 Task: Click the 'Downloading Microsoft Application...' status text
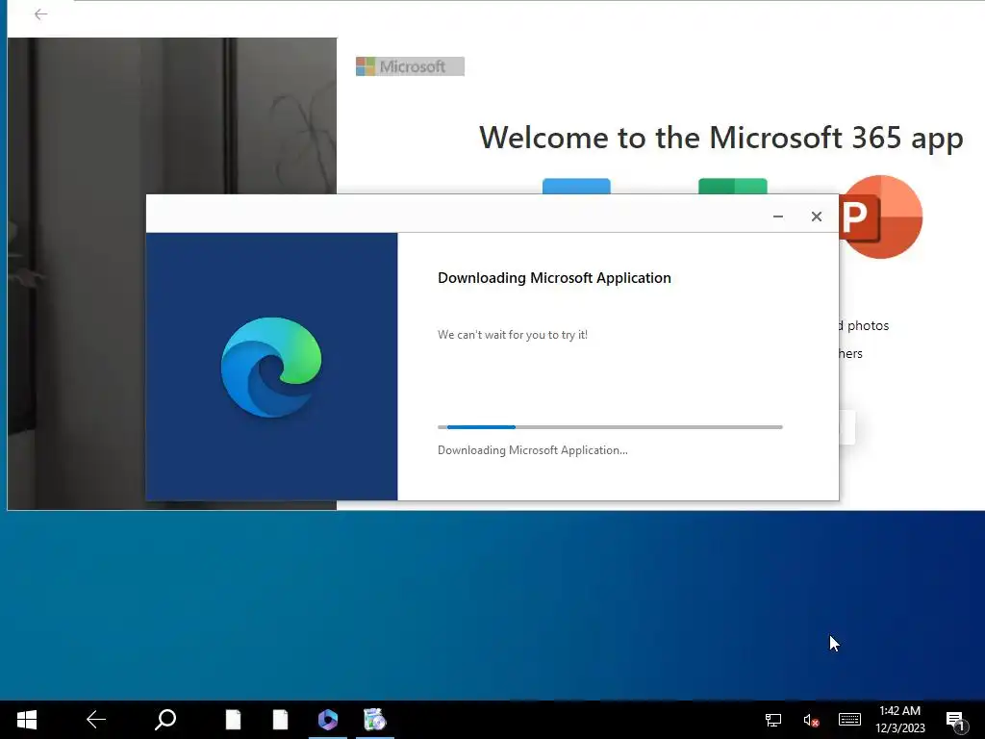click(x=532, y=450)
